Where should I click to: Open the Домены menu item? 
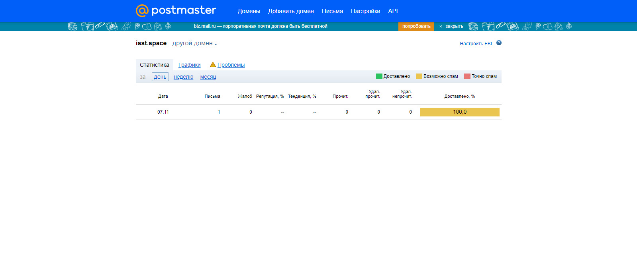(x=249, y=11)
